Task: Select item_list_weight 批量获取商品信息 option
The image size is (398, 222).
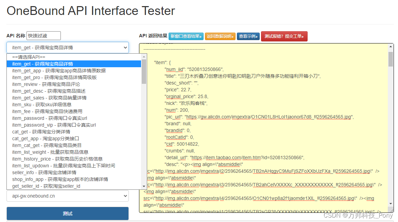Action: click(x=74, y=152)
